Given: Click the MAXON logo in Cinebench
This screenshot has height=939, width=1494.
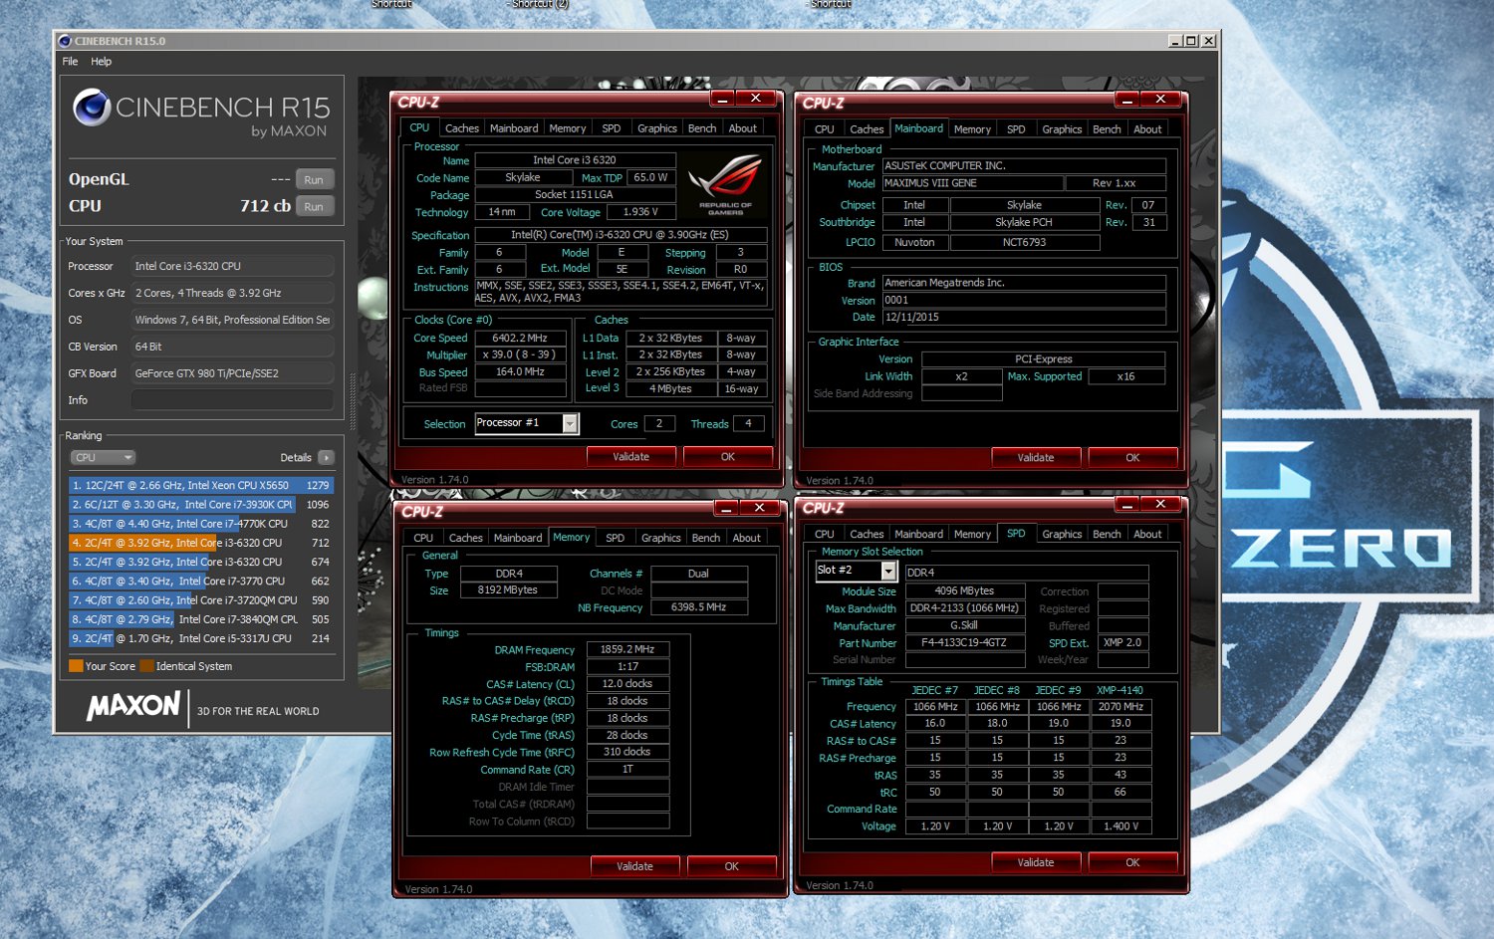Looking at the screenshot, I should [133, 707].
